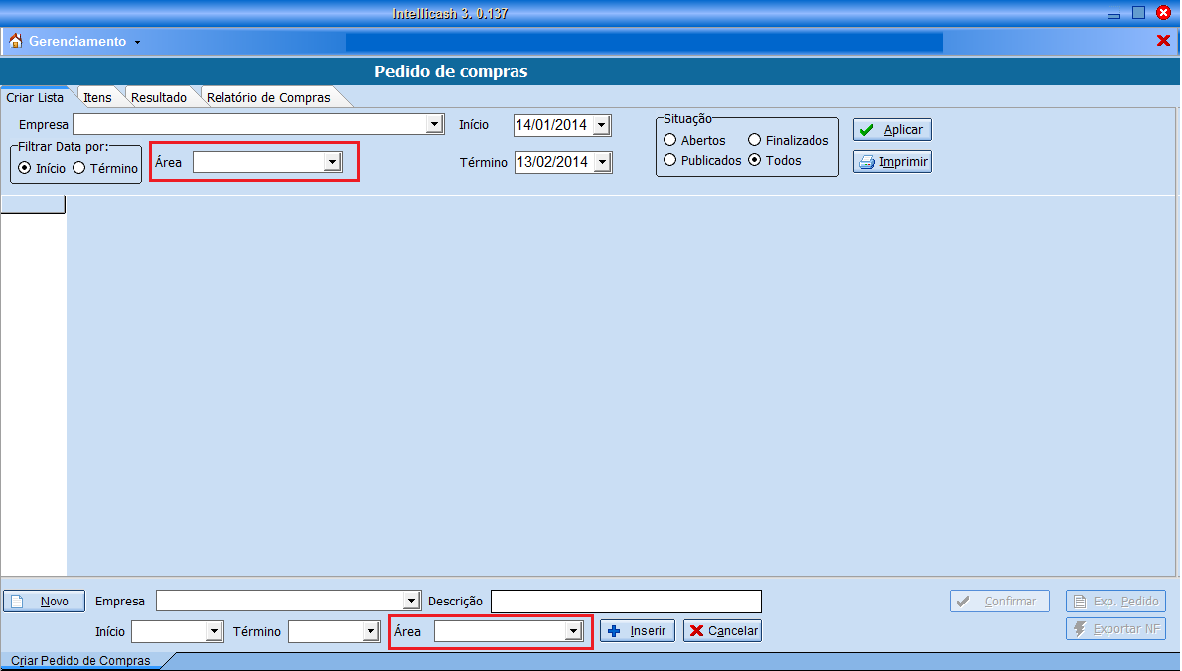Image resolution: width=1182 pixels, height=671 pixels.
Task: Click the green checkmark Aplicar button
Action: [892, 130]
